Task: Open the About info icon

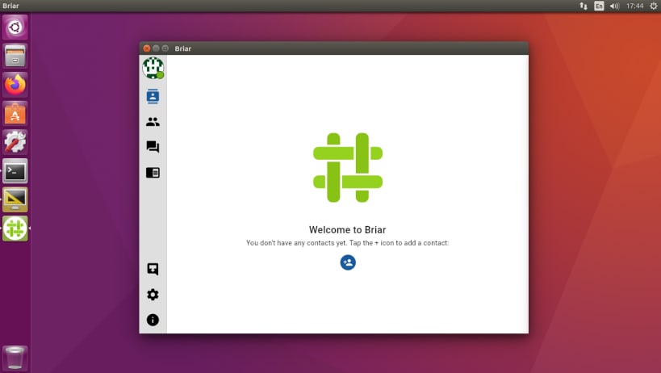Action: (x=153, y=320)
